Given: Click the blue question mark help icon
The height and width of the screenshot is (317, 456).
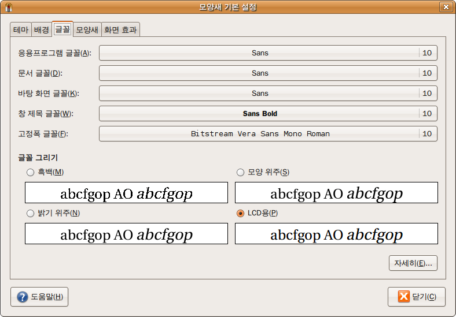Looking at the screenshot, I should [23, 297].
